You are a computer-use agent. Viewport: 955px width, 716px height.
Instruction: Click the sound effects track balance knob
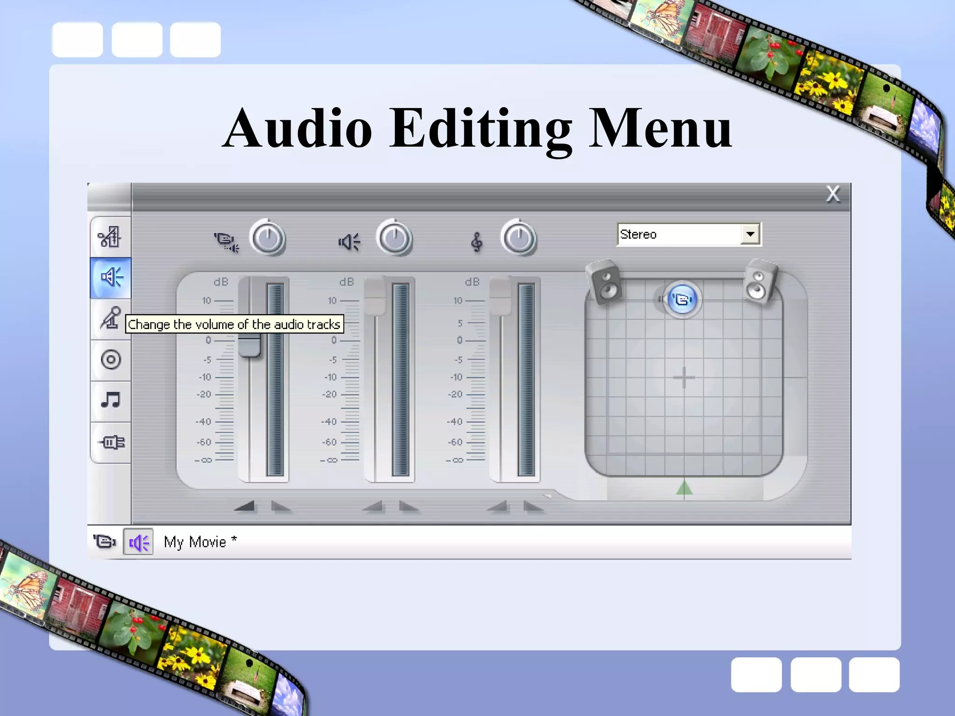point(394,238)
